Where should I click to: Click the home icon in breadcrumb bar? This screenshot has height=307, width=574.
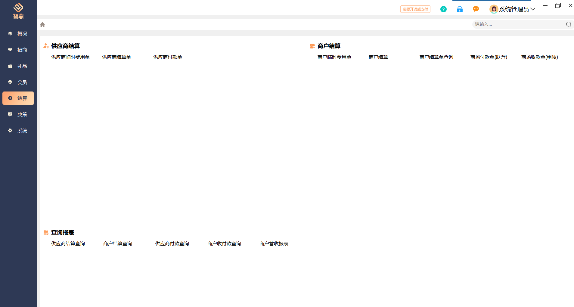click(x=42, y=25)
